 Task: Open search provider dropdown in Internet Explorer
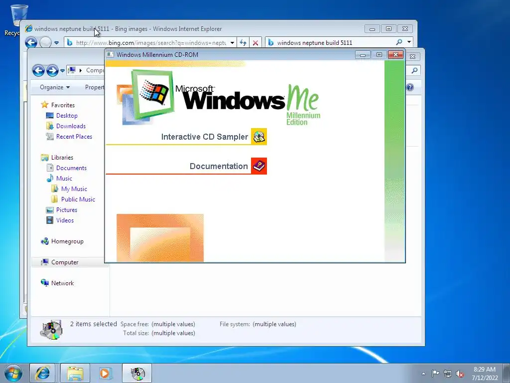click(x=409, y=42)
